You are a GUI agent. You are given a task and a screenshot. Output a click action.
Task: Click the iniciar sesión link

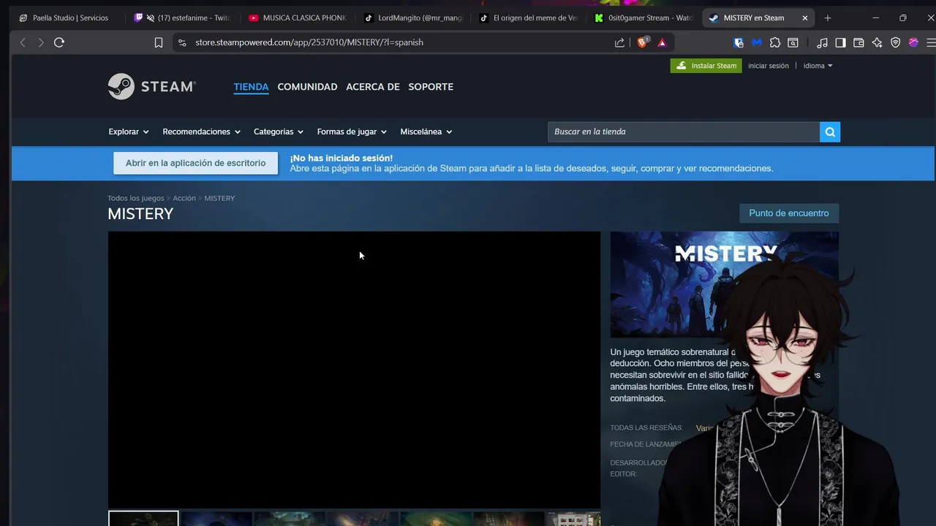[x=768, y=66]
